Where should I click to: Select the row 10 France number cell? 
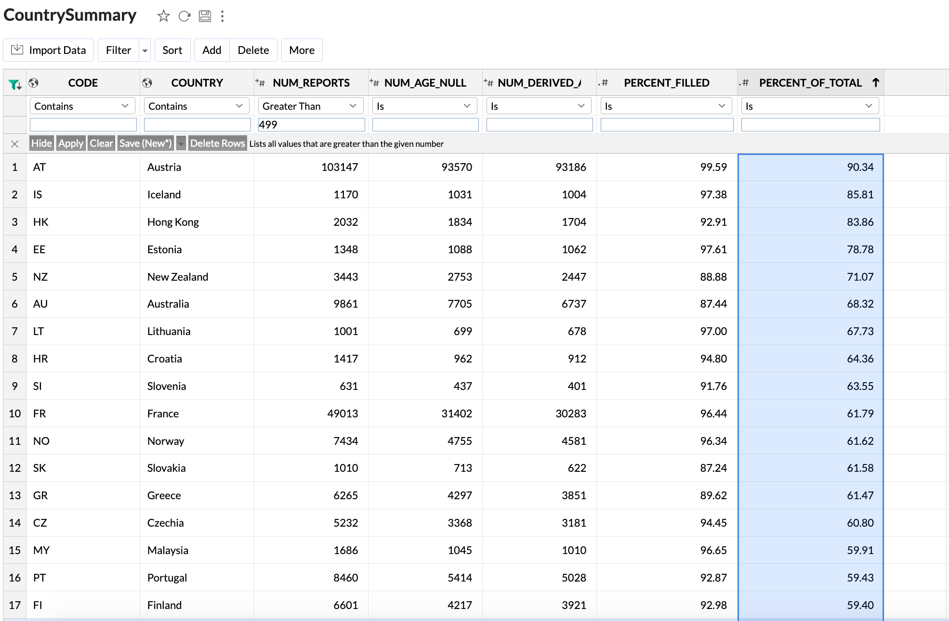14,414
